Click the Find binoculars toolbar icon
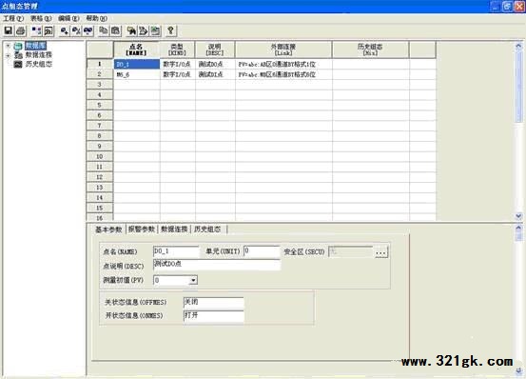The width and height of the screenshot is (526, 379). pyautogui.click(x=131, y=30)
